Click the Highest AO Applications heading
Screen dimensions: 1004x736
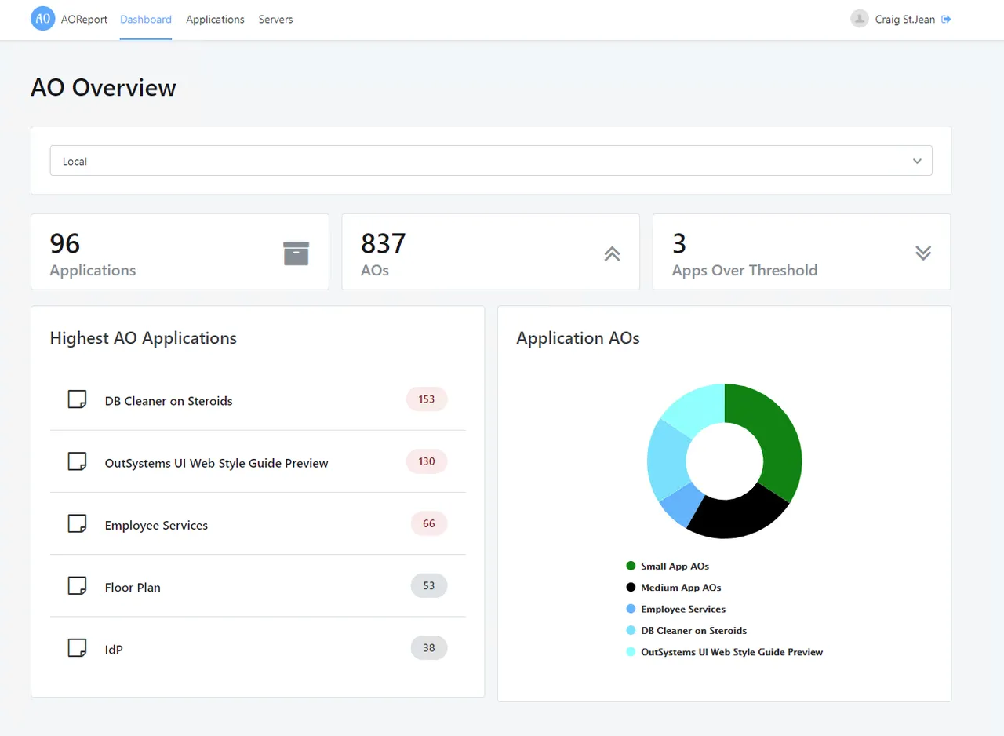click(144, 338)
